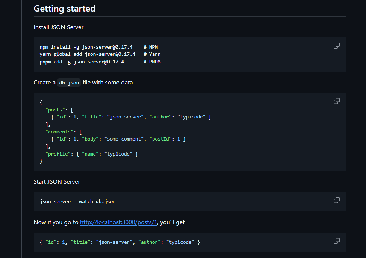The width and height of the screenshot is (366, 258).
Task: Click the yarn global add command line
Action: click(x=87, y=54)
